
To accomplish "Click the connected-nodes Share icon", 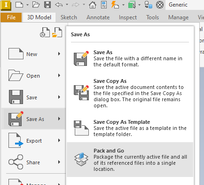I will tap(16, 162).
